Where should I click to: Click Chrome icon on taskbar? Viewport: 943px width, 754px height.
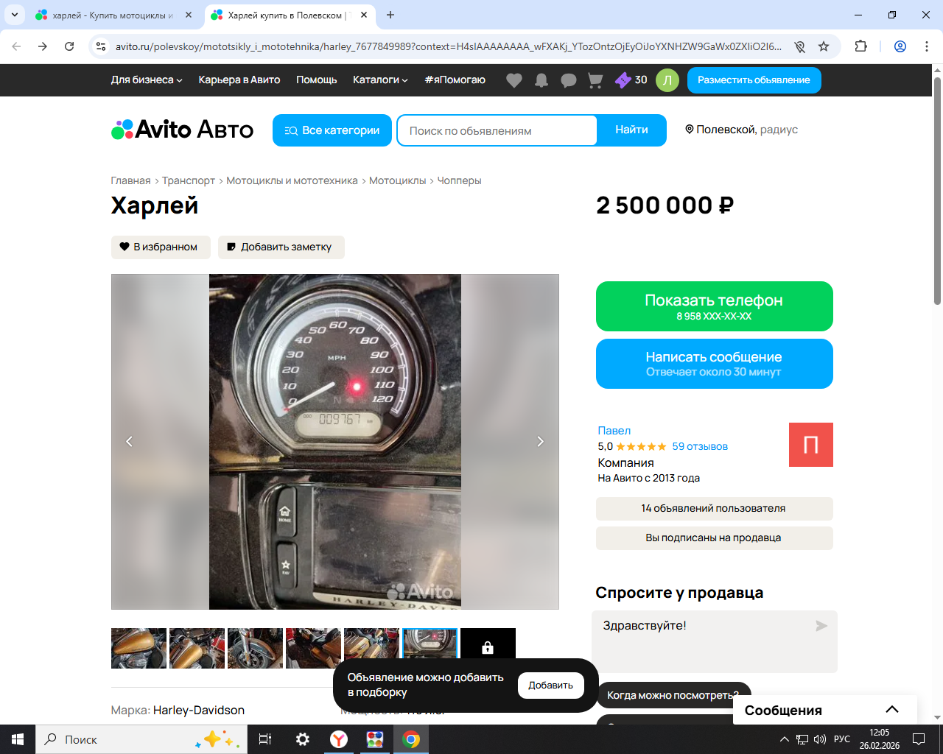pyautogui.click(x=411, y=739)
